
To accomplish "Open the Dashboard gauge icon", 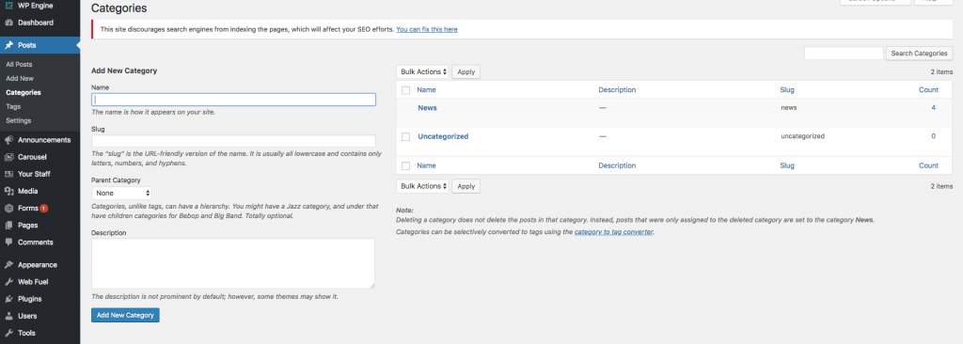I will pos(9,23).
